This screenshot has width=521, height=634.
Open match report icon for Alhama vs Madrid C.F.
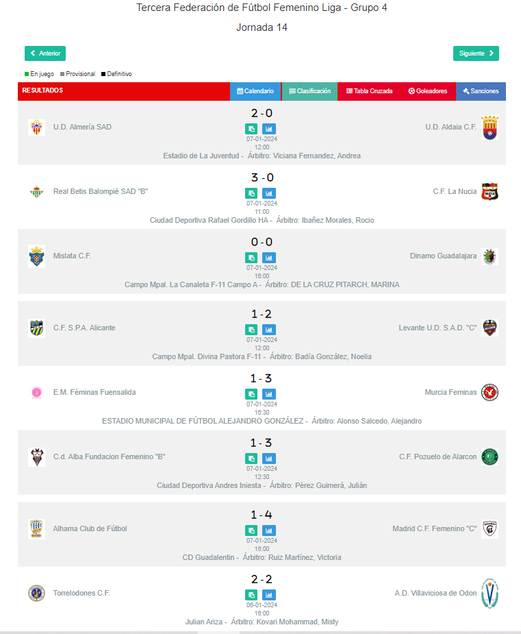pos(251,530)
